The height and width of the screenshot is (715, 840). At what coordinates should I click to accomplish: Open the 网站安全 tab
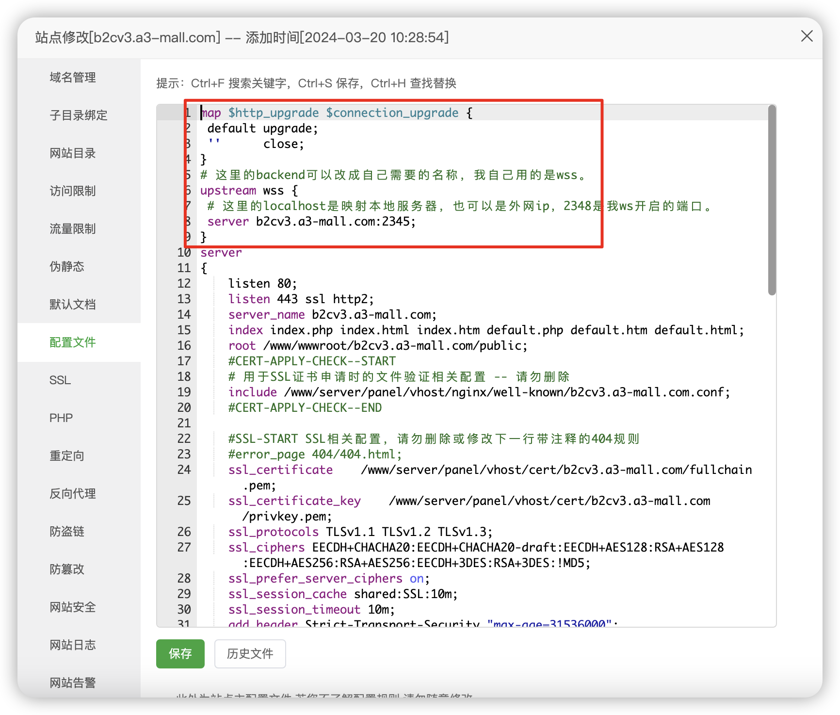tap(73, 607)
